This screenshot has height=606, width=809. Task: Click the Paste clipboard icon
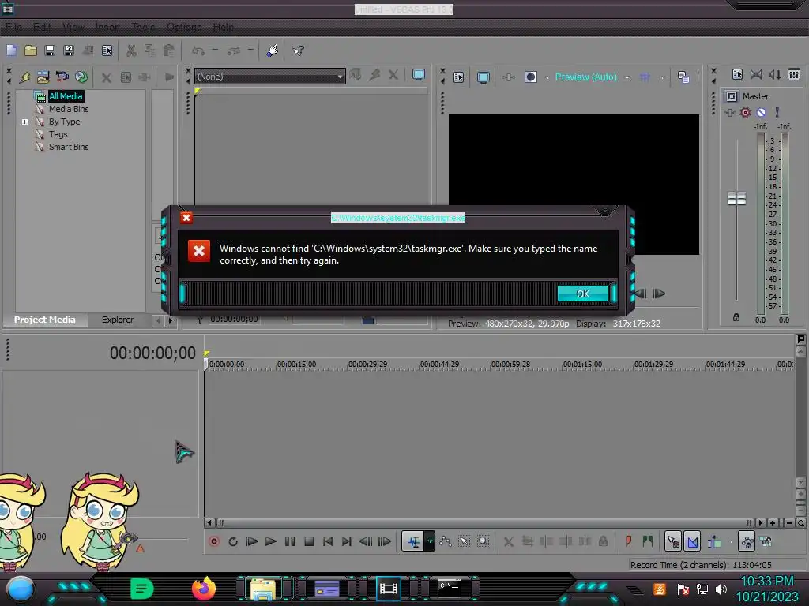click(x=169, y=50)
